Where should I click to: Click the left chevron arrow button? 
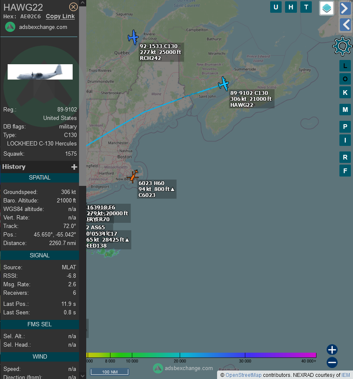click(345, 24)
